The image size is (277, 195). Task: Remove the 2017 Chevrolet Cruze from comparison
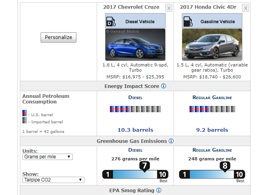(x=169, y=8)
